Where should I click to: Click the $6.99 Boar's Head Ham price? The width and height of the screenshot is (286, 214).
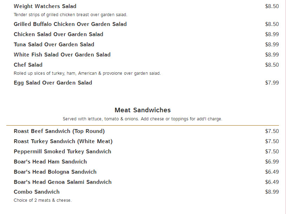[272, 162]
